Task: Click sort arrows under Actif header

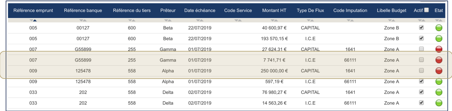Action: point(421,20)
